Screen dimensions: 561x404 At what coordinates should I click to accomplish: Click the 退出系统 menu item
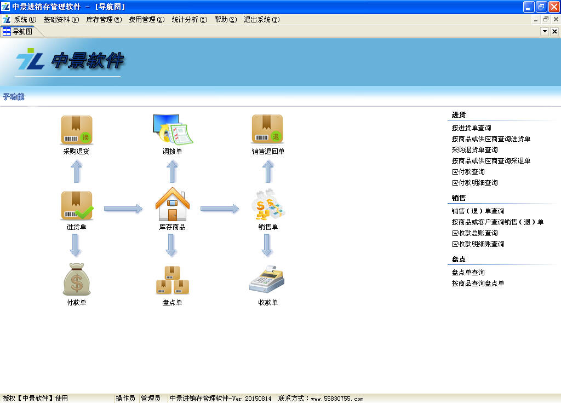pos(261,20)
